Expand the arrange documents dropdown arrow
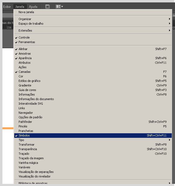The height and width of the screenshot is (186, 175). [62, 7]
